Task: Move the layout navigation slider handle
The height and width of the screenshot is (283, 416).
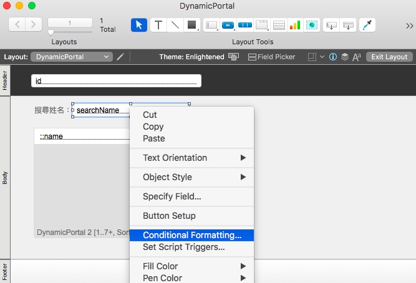Action: tap(51, 32)
